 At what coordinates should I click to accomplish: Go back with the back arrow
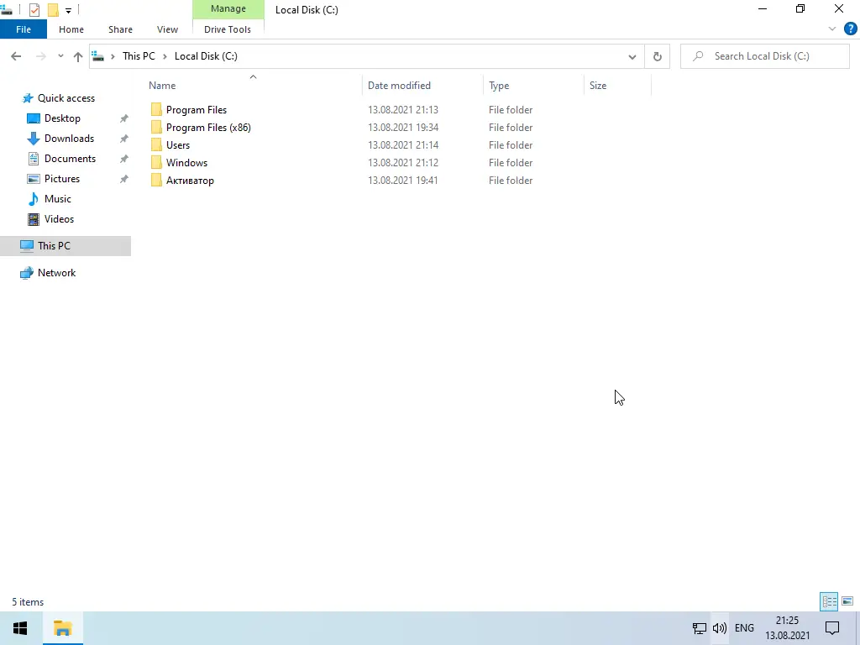tap(16, 56)
